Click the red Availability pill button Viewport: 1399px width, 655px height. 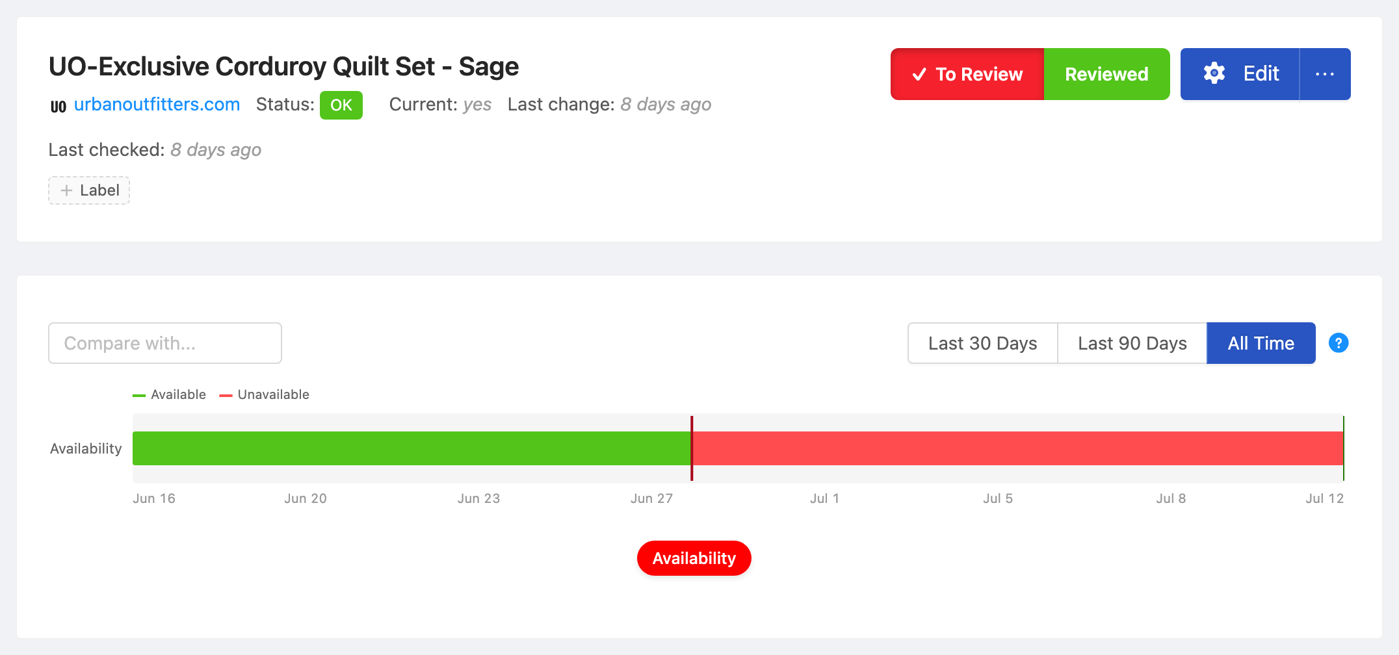pos(694,558)
